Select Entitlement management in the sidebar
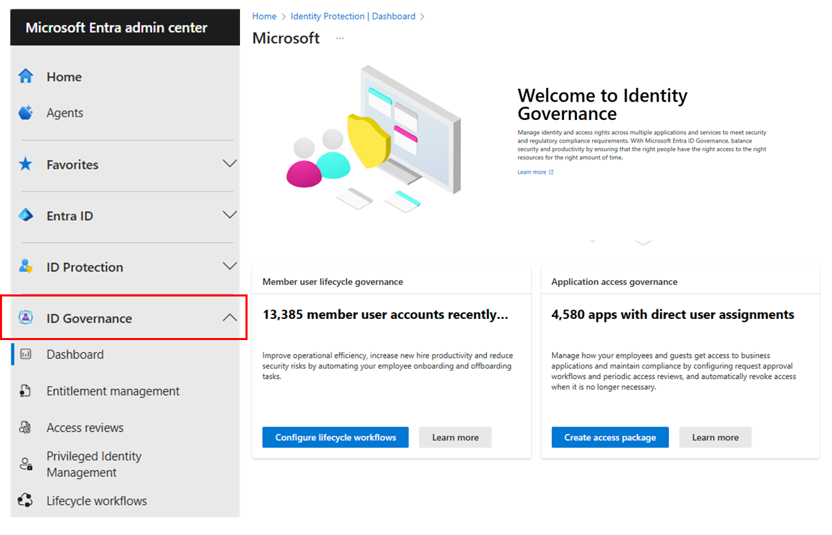This screenshot has height=535, width=832. point(113,391)
